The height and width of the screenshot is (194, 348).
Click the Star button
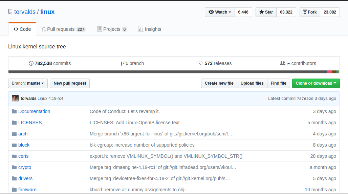[266, 12]
